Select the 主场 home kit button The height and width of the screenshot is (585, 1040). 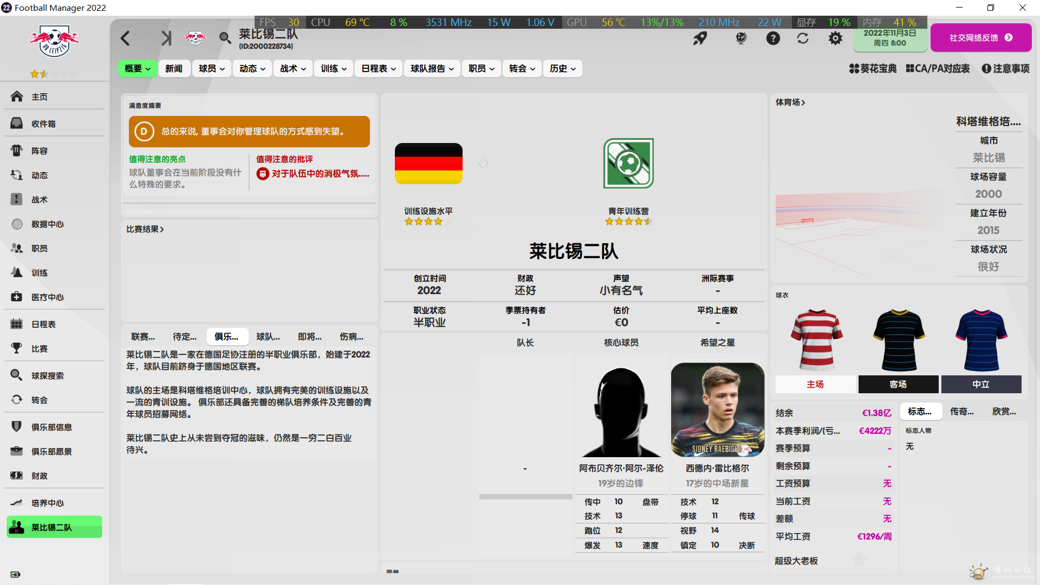(x=815, y=384)
